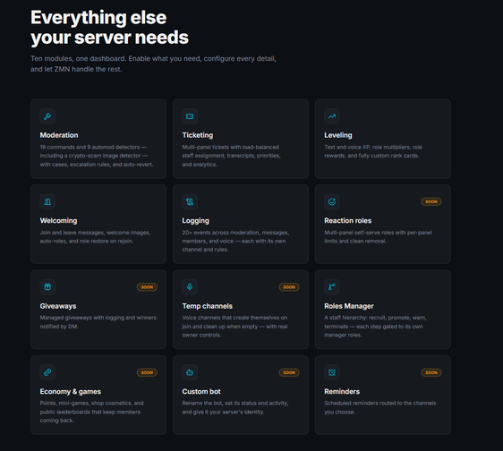Click the Reaction roles smiley icon
503x451 pixels.
[x=332, y=201]
